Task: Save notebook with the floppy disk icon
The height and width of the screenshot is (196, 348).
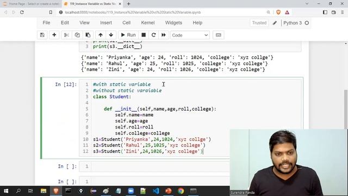Action: 42,35
